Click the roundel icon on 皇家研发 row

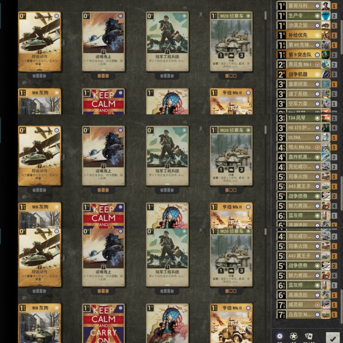[317, 84]
